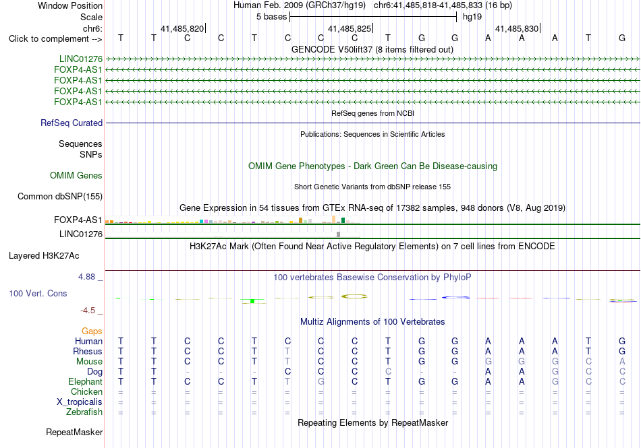Click the Dog species row label
This screenshot has height=448, width=641.
click(x=95, y=372)
